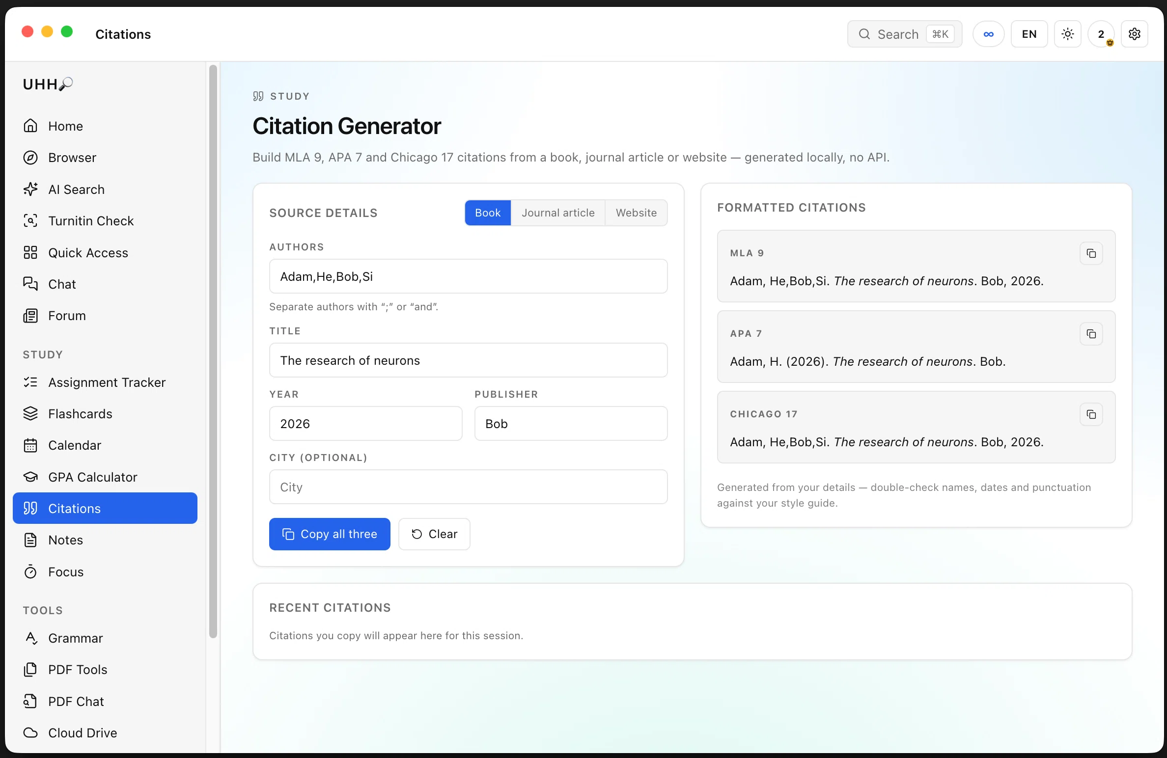Open the Home page from sidebar
This screenshot has height=758, width=1167.
105,126
